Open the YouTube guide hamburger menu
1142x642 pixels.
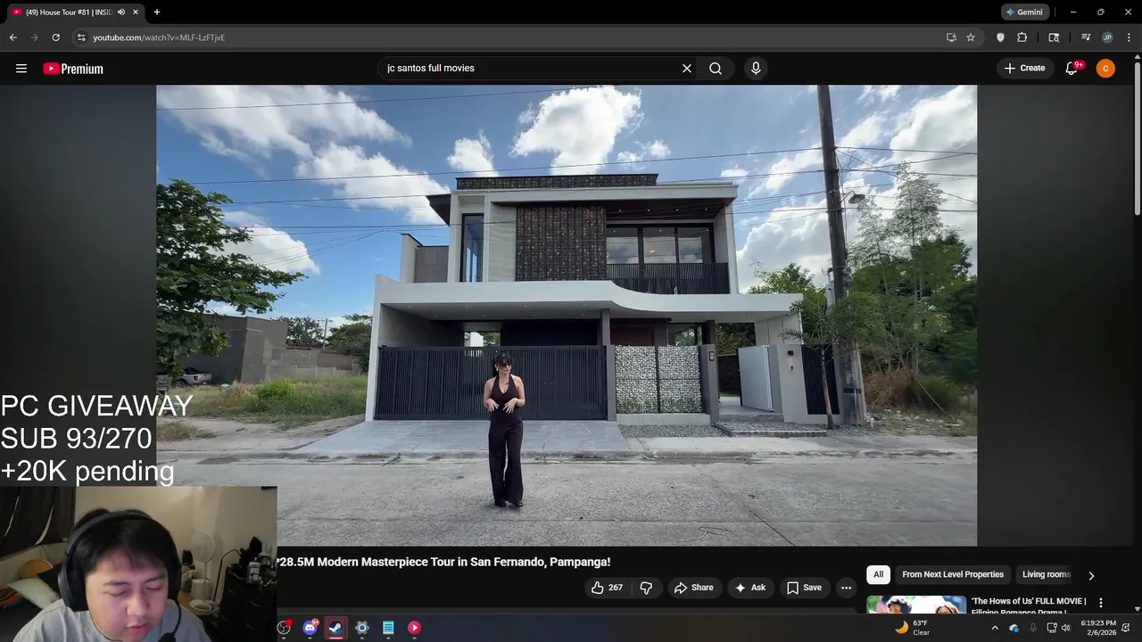tap(21, 69)
